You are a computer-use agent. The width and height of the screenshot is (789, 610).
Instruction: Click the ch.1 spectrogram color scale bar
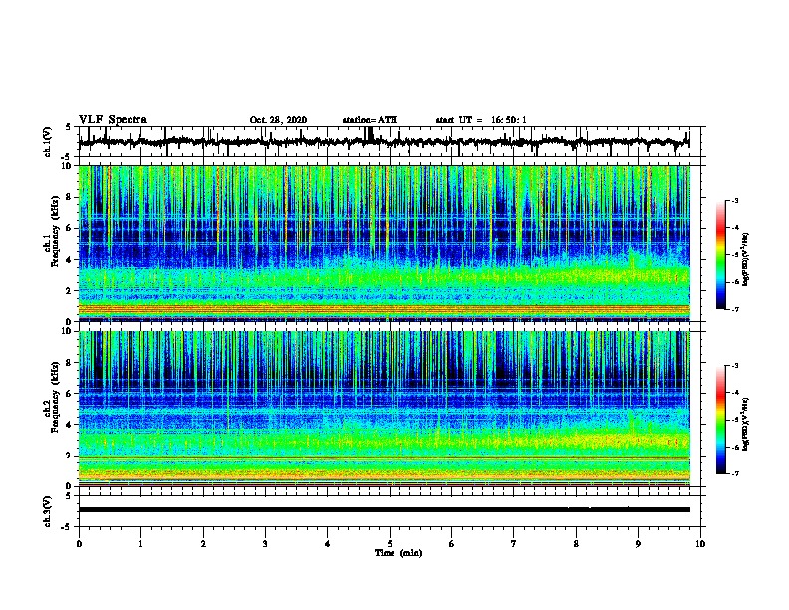click(x=721, y=255)
